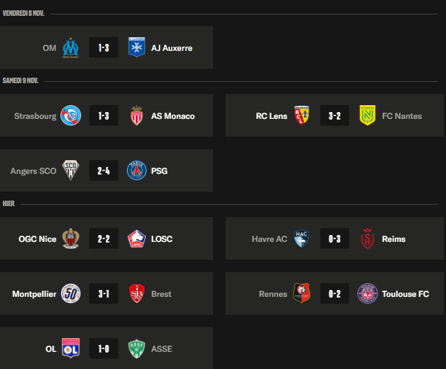Click the PSG club logo

coord(137,170)
